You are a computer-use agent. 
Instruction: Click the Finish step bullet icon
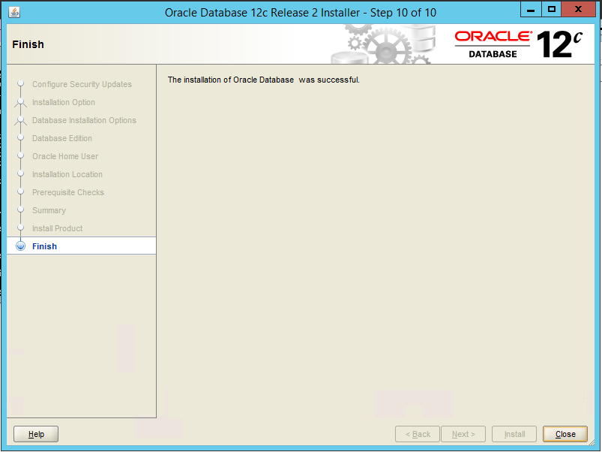pyautogui.click(x=21, y=246)
